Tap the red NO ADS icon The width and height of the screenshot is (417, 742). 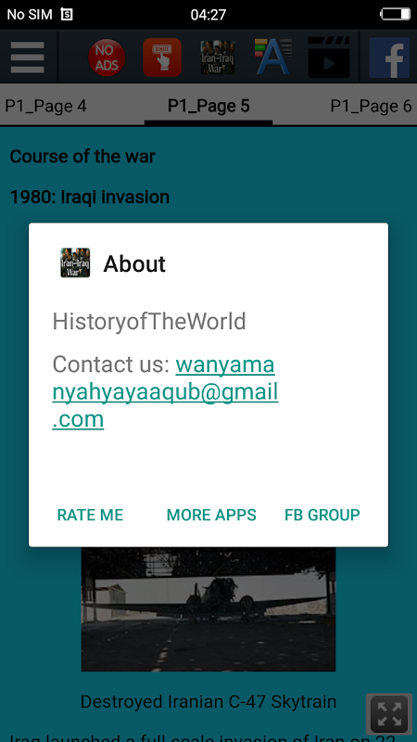coord(107,58)
